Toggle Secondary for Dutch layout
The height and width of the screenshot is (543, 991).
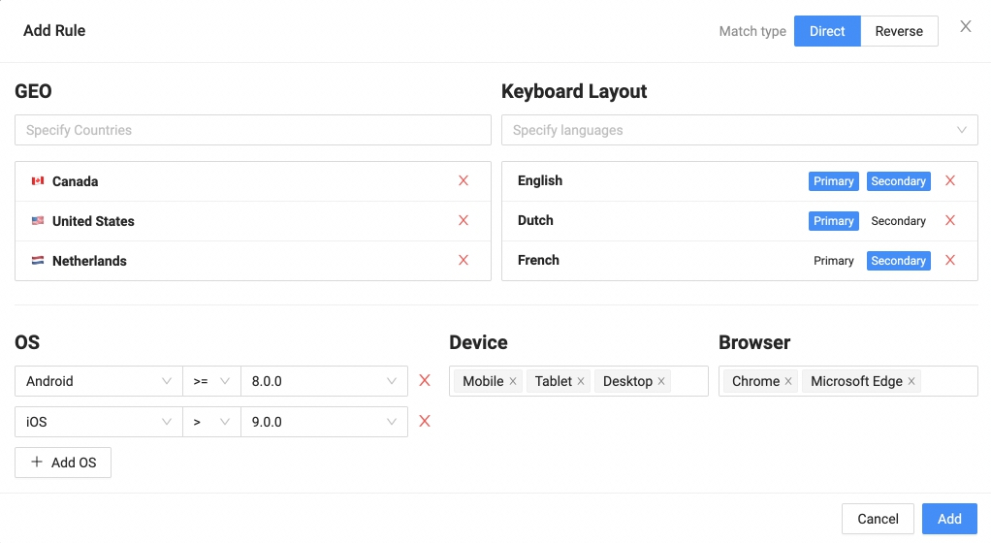pyautogui.click(x=898, y=221)
